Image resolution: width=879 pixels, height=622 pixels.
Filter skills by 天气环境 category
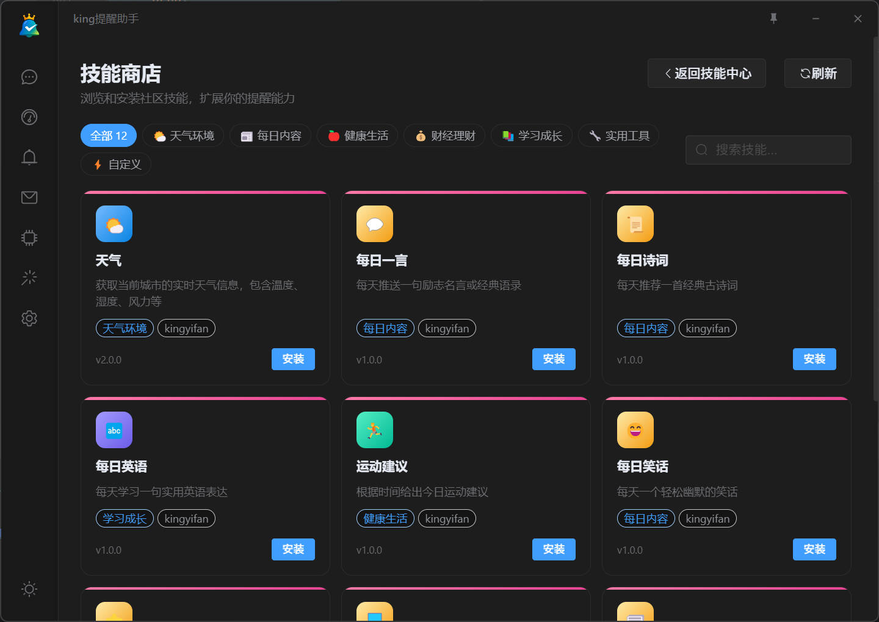pos(183,135)
